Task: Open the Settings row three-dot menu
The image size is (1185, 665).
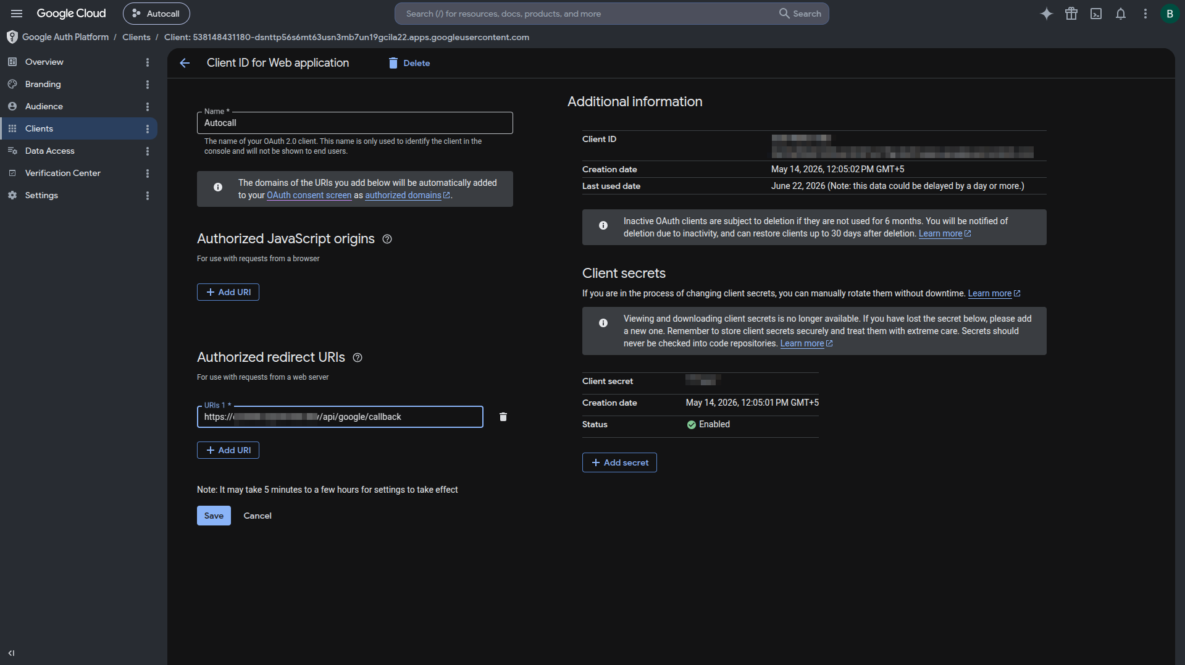Action: (147, 196)
